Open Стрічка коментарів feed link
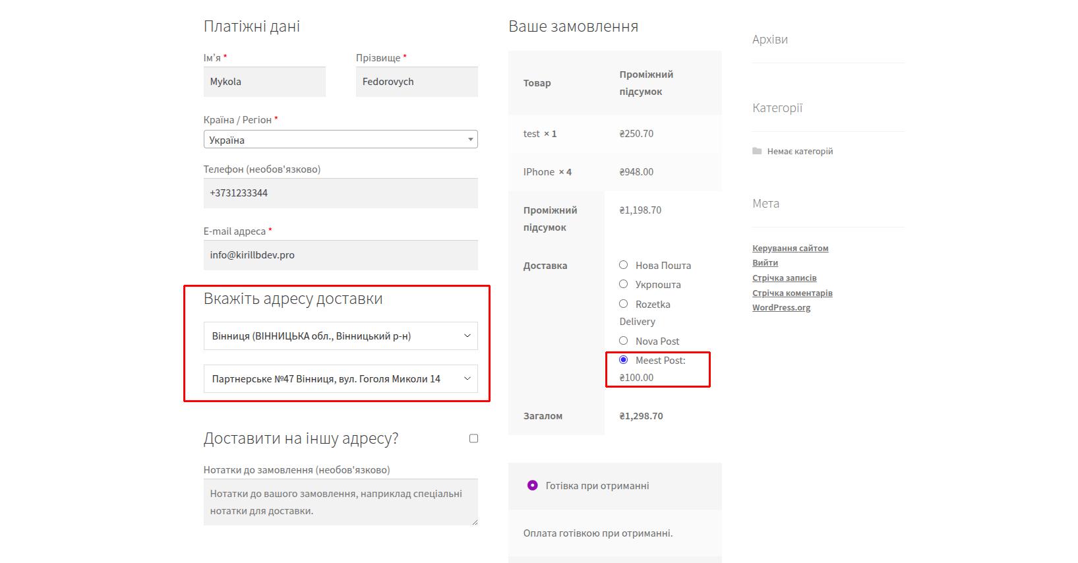This screenshot has height=563, width=1078. (792, 293)
